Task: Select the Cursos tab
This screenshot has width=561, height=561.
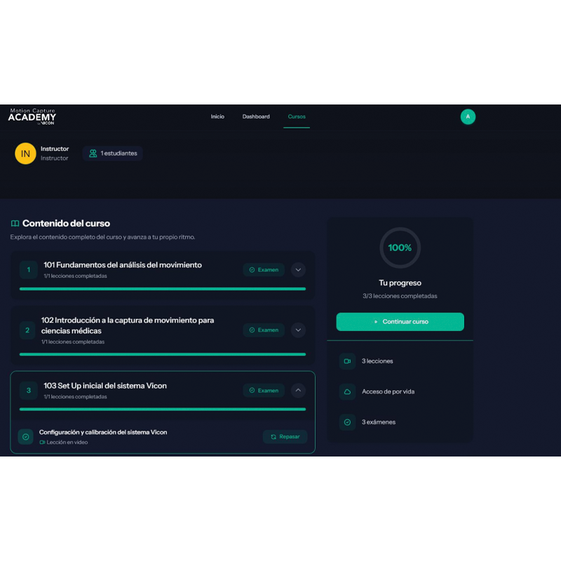Action: (297, 116)
